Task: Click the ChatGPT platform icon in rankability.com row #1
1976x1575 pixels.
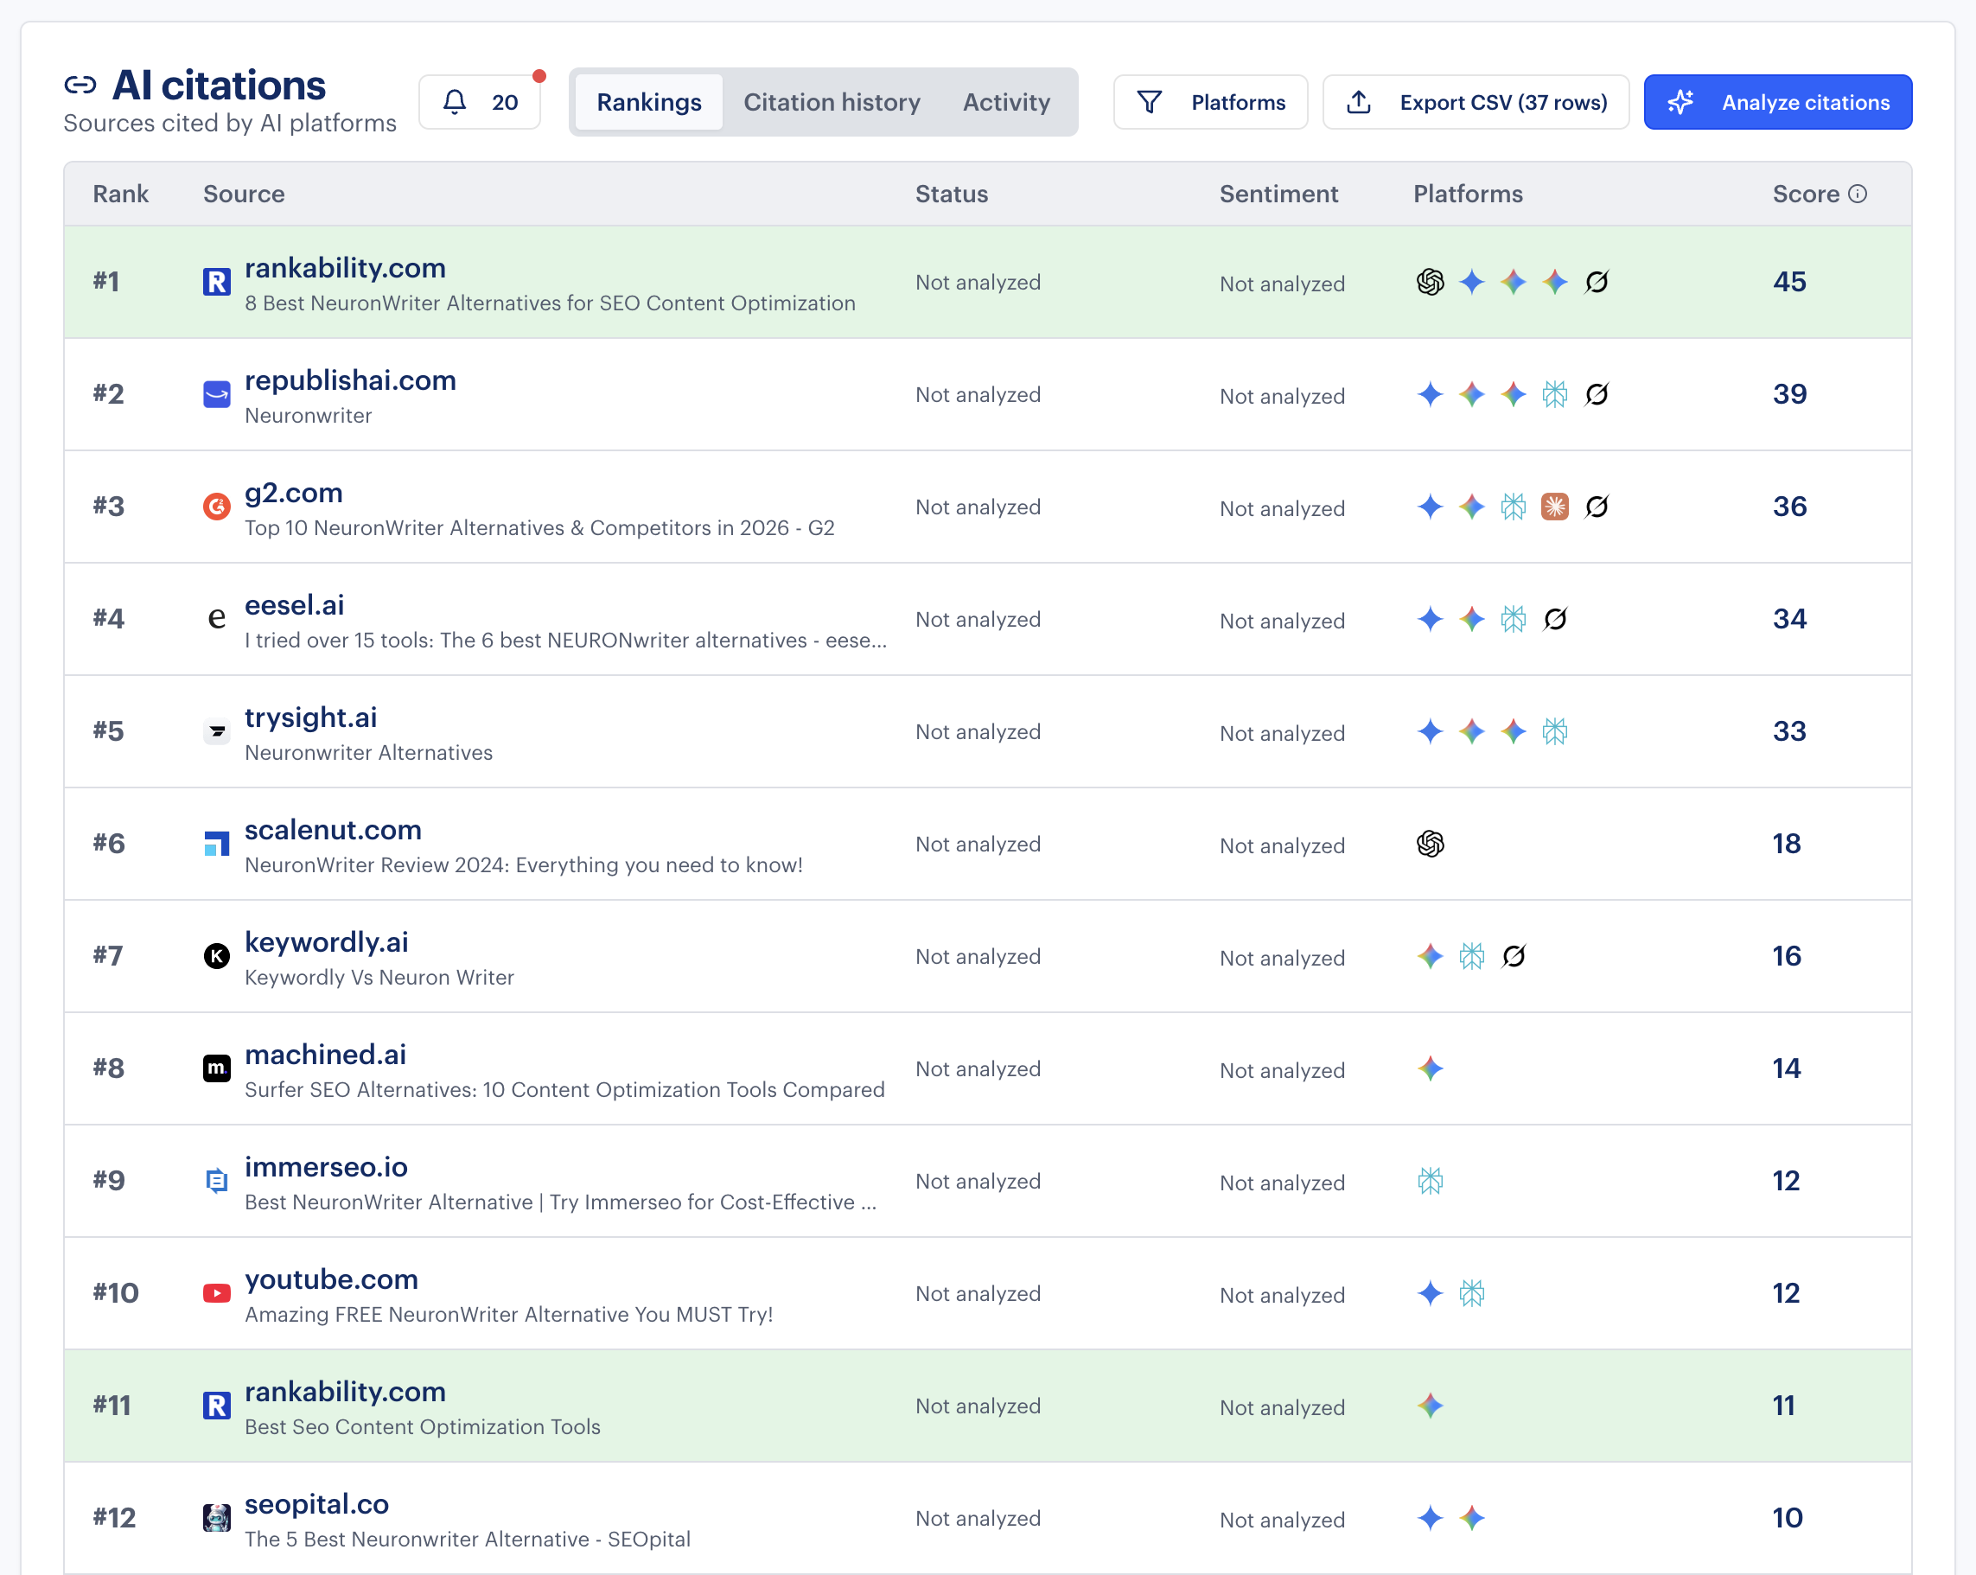Action: tap(1430, 282)
